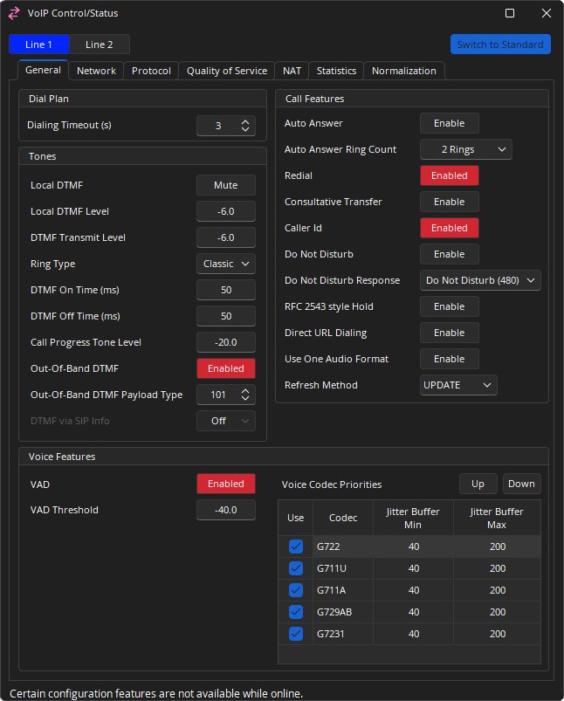Select the Line 2 tab

point(99,45)
